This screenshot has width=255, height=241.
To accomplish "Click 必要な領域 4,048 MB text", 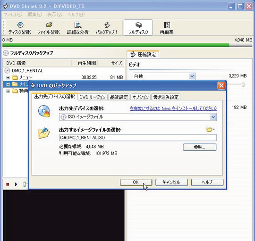I will 81,147.
